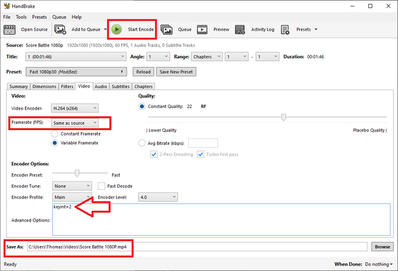Click the HandBrake app logo in title bar
The height and width of the screenshot is (271, 398).
pos(7,6)
